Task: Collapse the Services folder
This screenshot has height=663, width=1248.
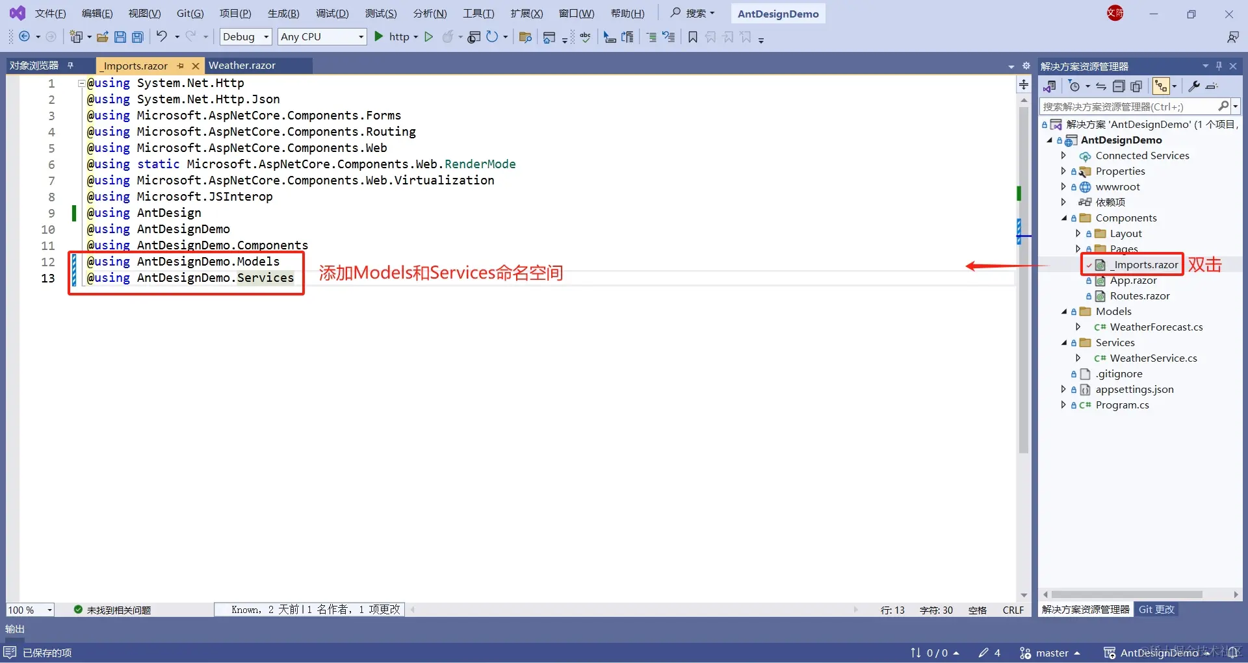Action: tap(1064, 342)
